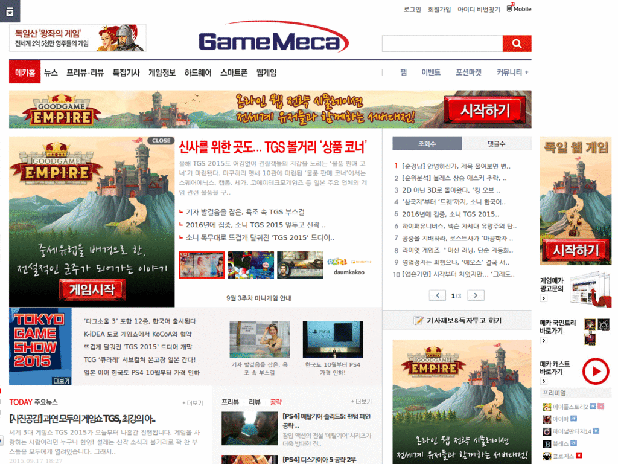Open K-iDEA 도쿄 게임쇼에서 KoCoA와 협약
This screenshot has height=464, width=618.
tap(138, 333)
